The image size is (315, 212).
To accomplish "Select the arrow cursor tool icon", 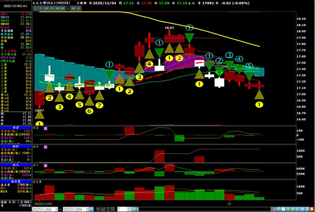I will pyautogui.click(x=278, y=209).
